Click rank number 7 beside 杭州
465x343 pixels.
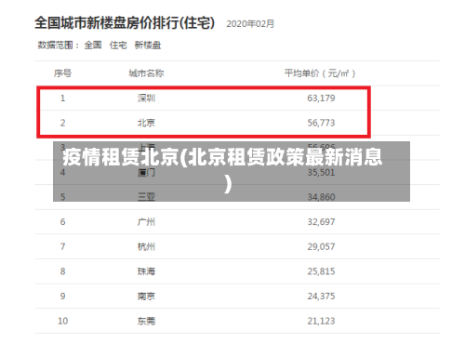(x=62, y=246)
